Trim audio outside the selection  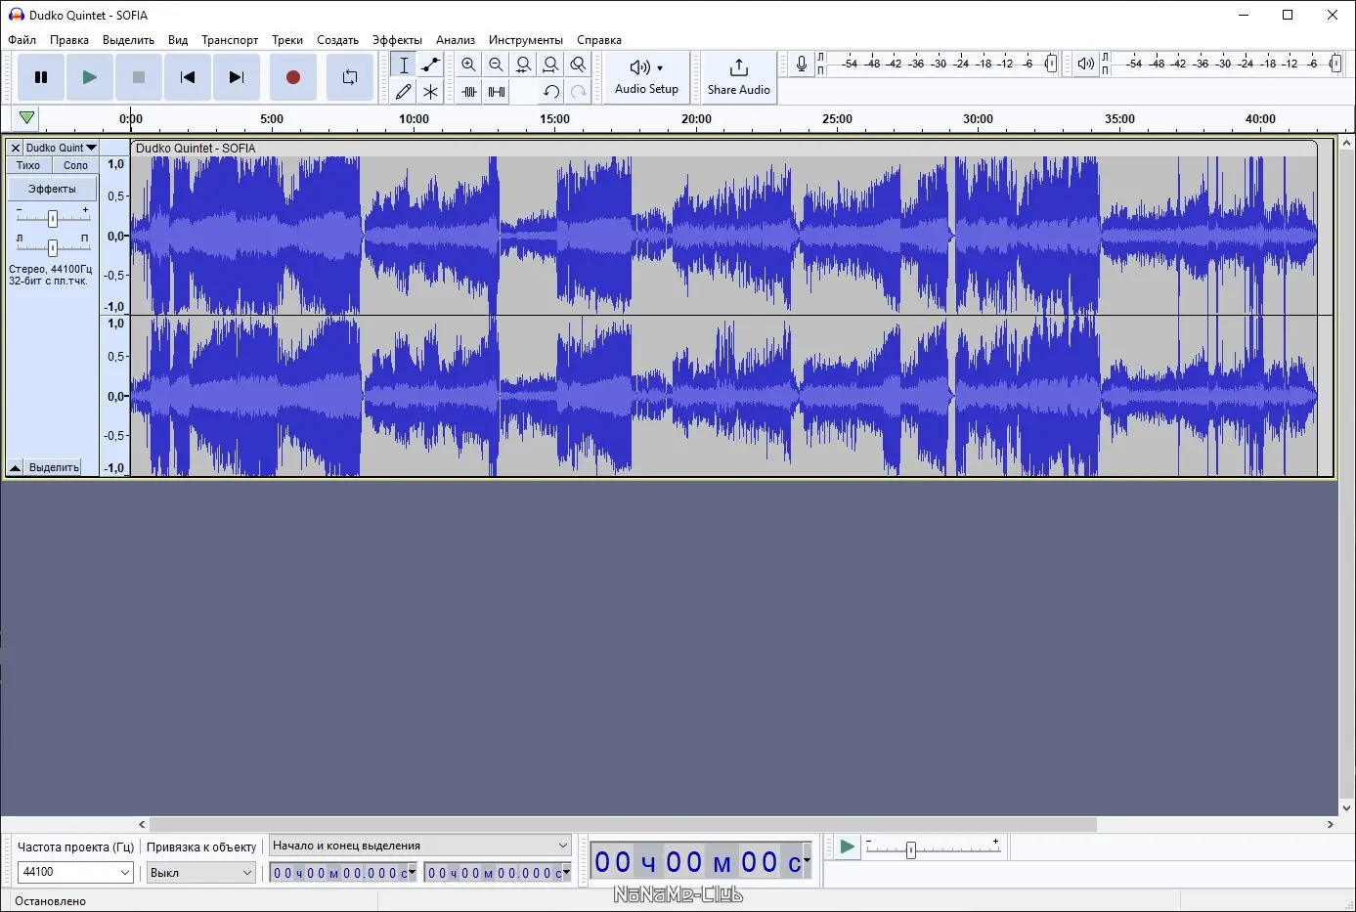468,92
